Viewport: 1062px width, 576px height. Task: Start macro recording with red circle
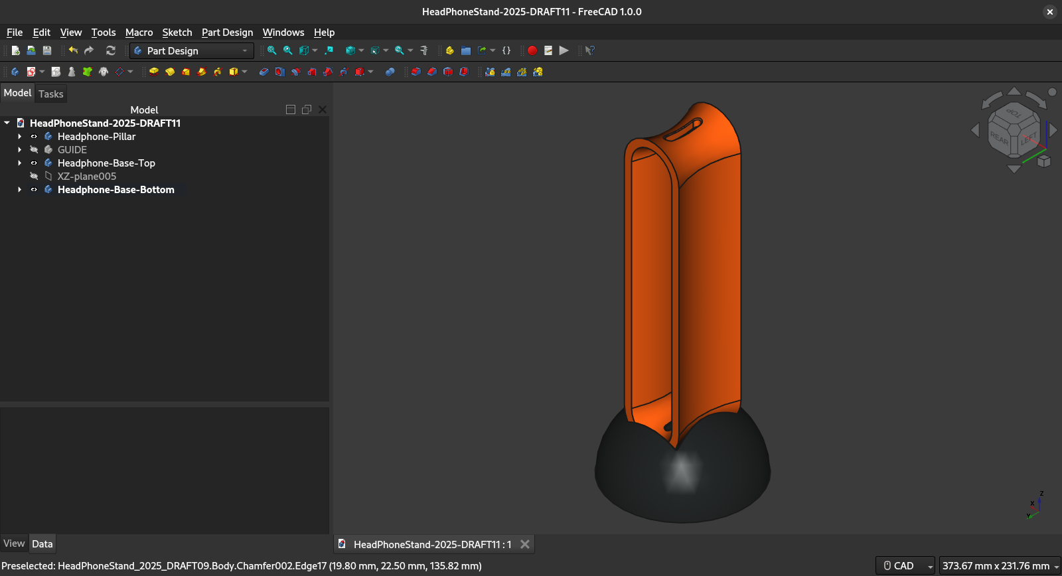pyautogui.click(x=532, y=50)
